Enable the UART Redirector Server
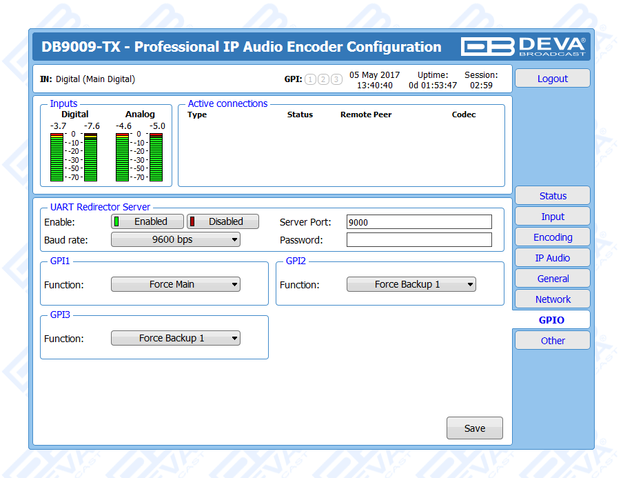 click(147, 221)
